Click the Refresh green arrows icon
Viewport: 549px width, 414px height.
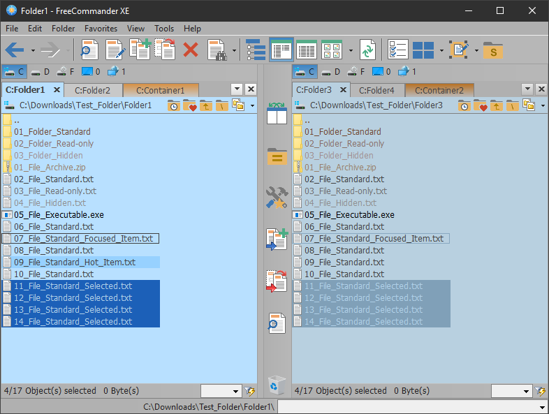(x=367, y=50)
